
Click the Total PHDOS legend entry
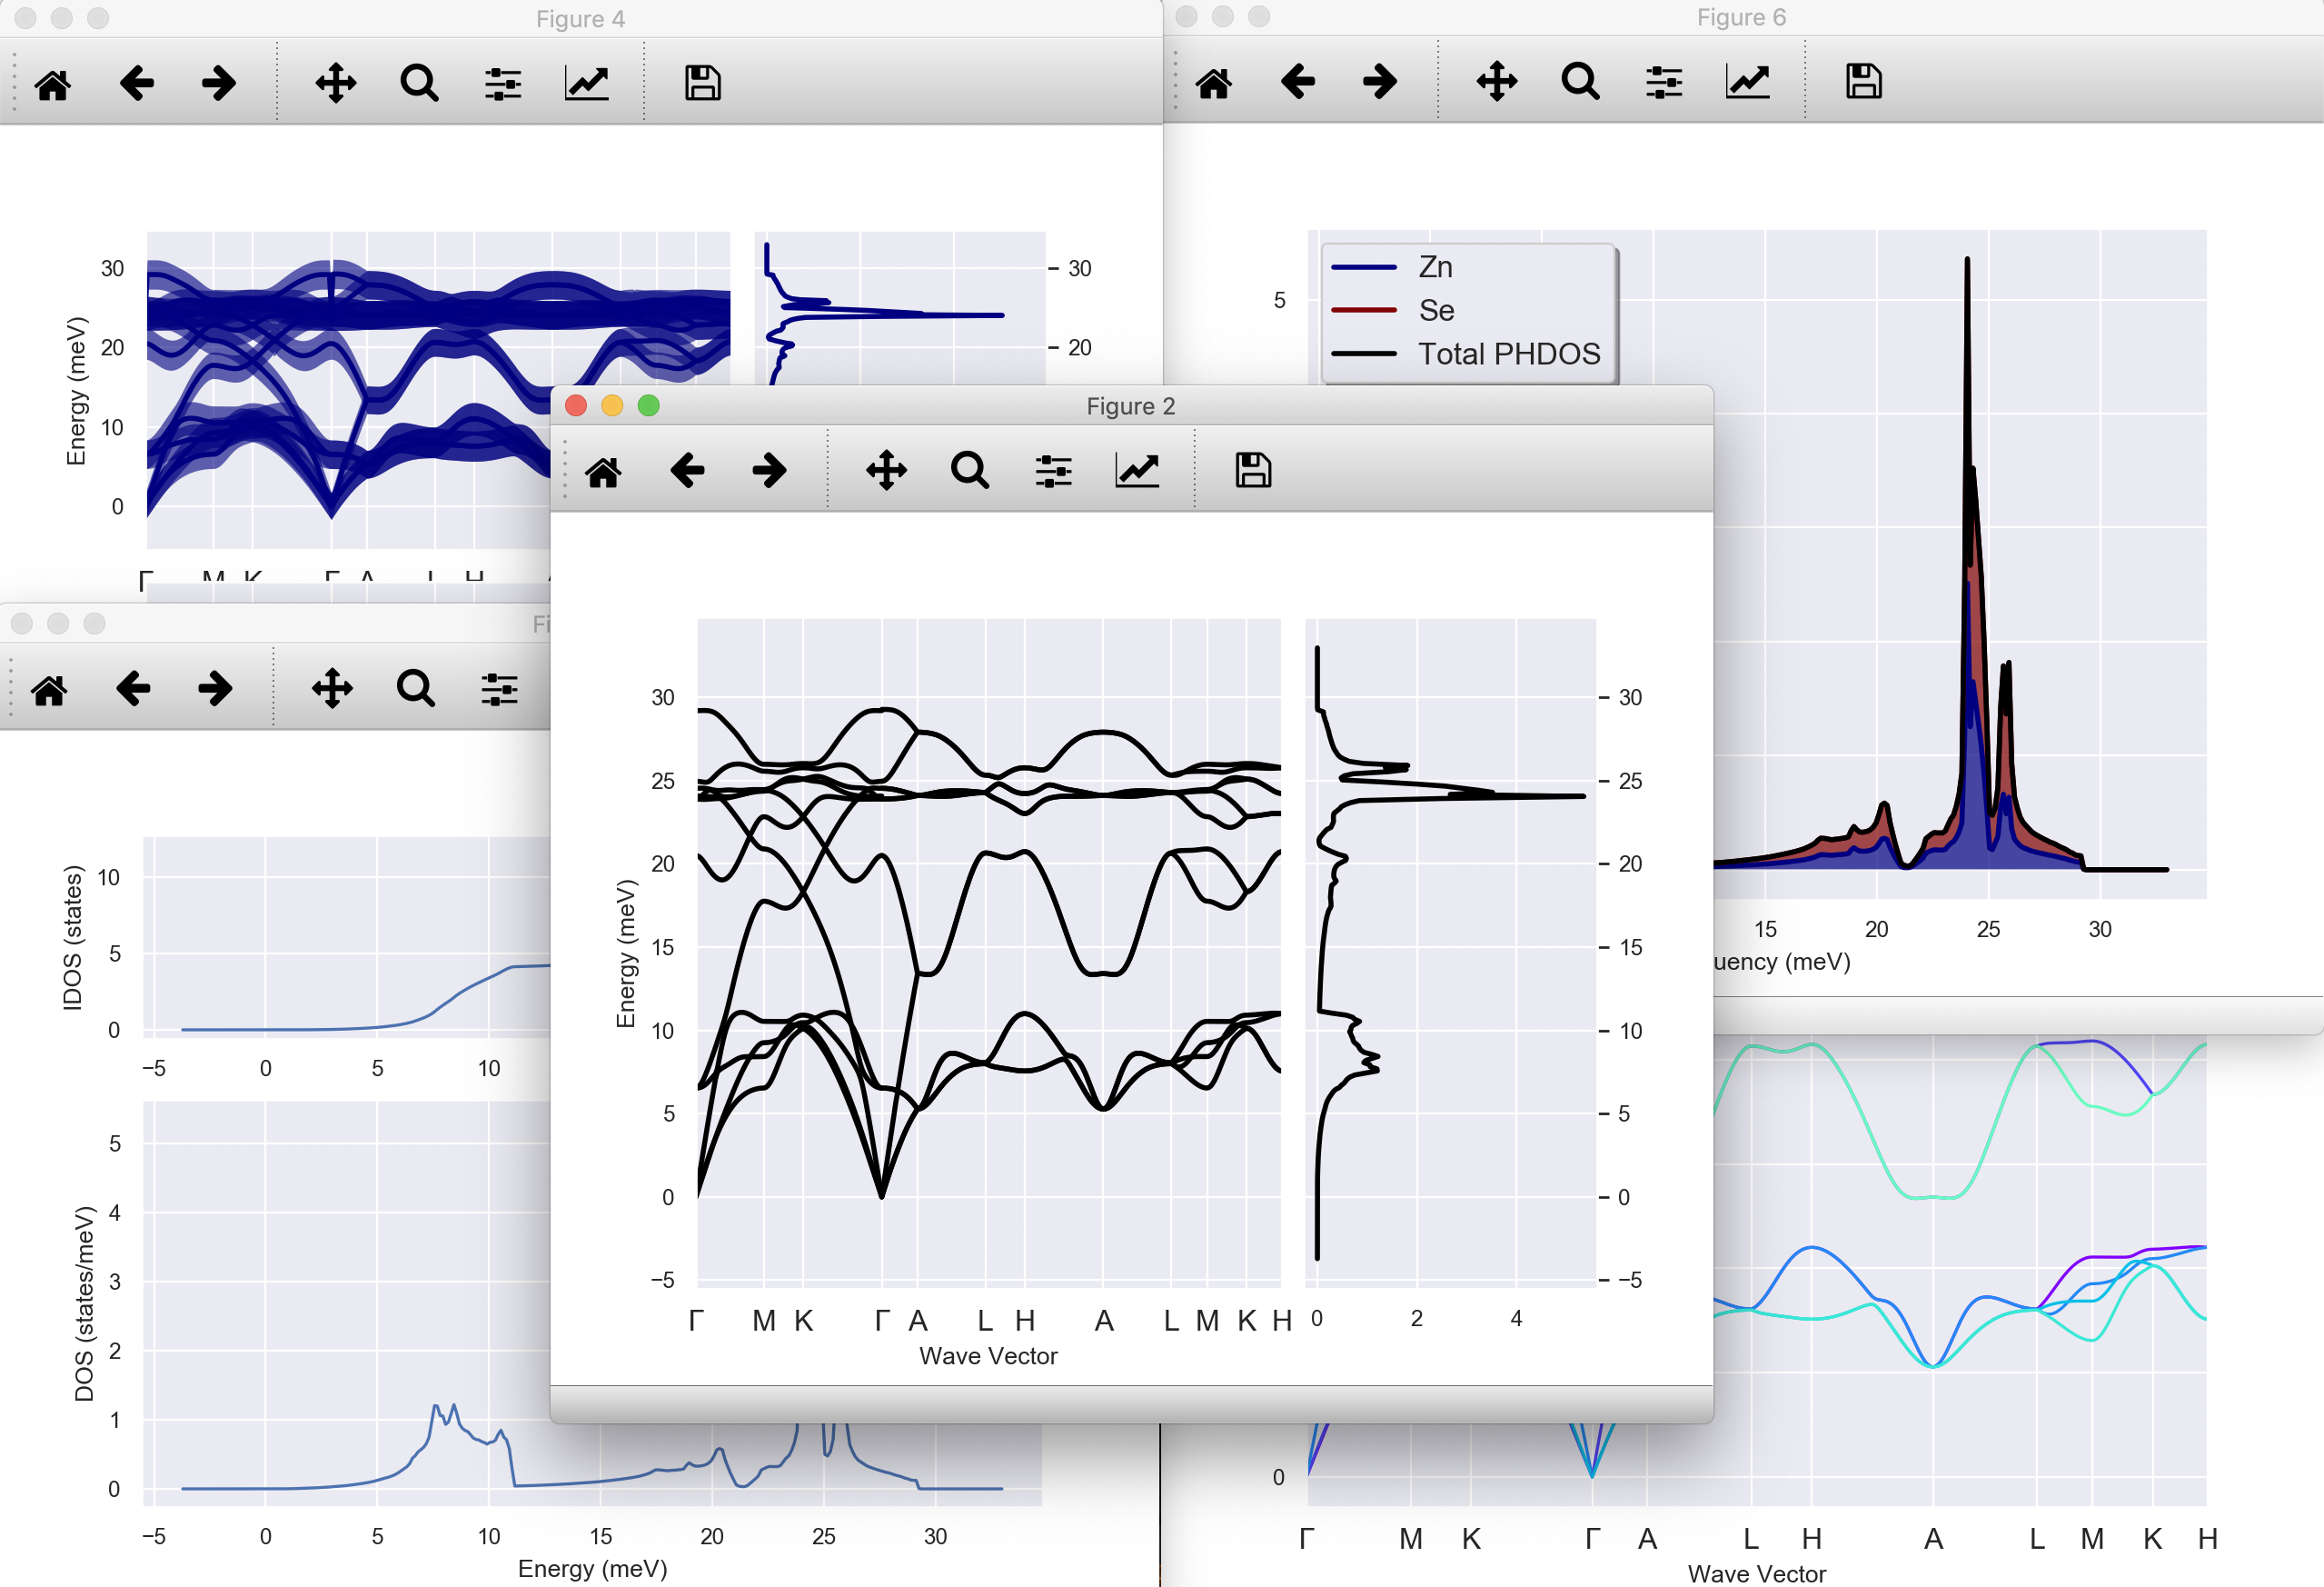tap(1508, 354)
